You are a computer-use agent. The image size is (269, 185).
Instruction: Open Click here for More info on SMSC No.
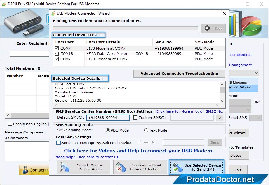coord(190,111)
